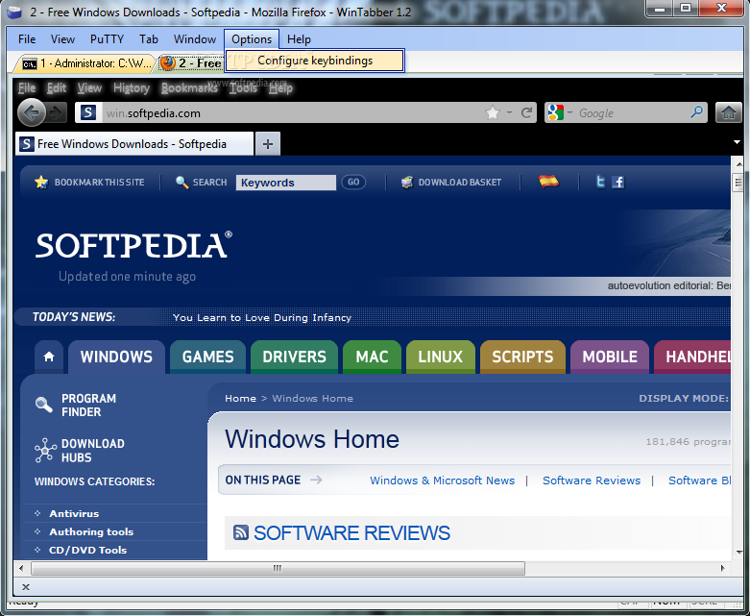Open the Firefox list all tabs arrow
Screen dimensions: 750x616
pyautogui.click(x=737, y=142)
